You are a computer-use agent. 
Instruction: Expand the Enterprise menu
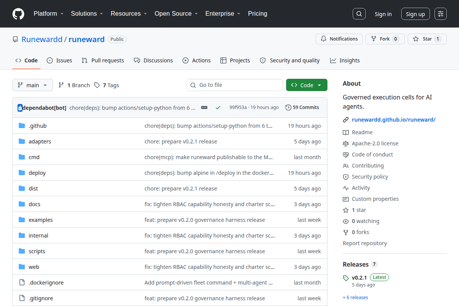coord(223,14)
